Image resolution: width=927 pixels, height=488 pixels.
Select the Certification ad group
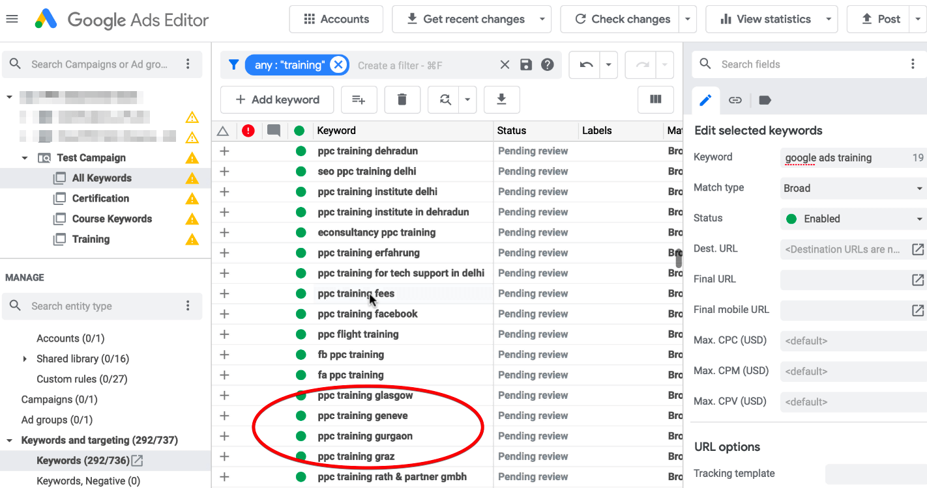100,198
